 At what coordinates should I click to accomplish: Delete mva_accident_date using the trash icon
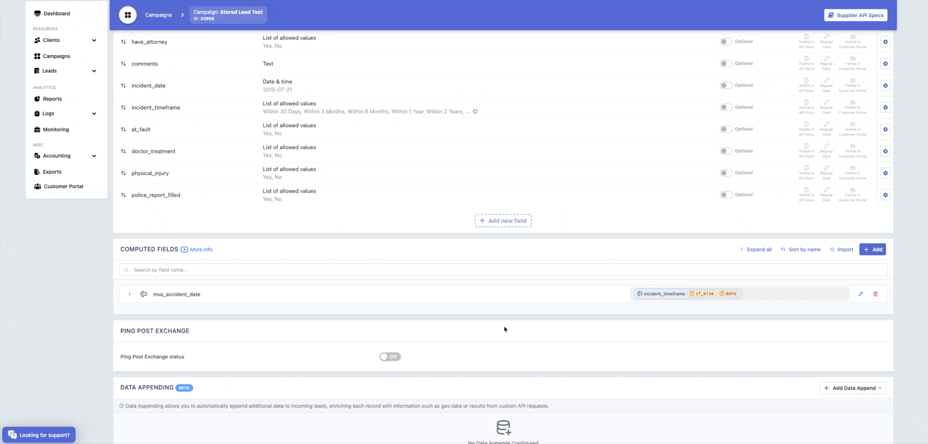pyautogui.click(x=875, y=294)
